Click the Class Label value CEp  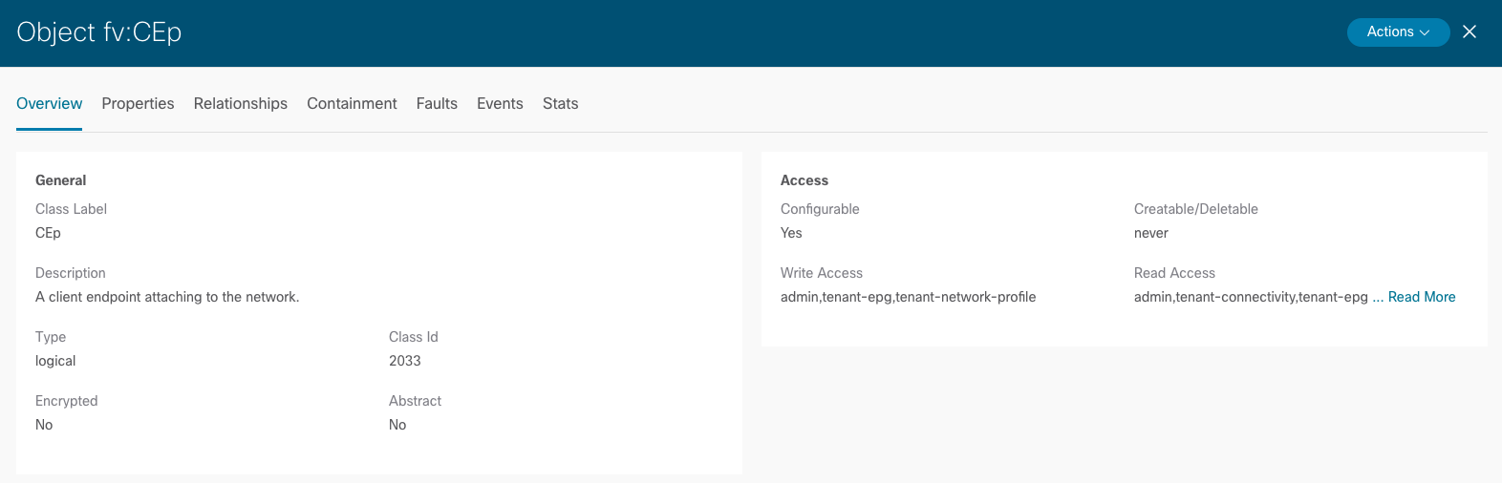48,233
